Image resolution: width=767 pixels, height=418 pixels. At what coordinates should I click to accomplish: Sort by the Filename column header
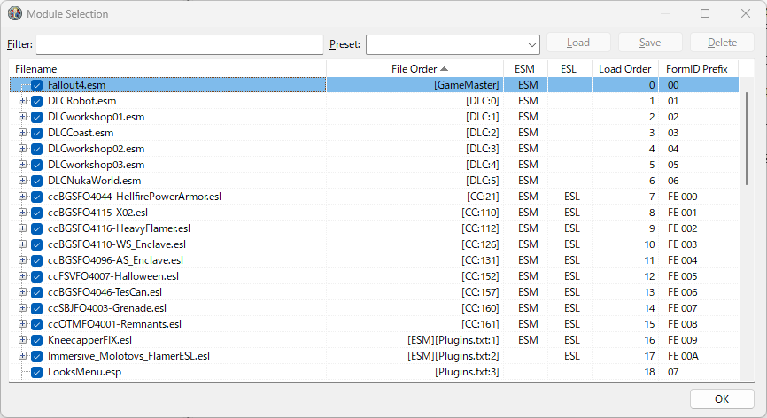[167, 69]
